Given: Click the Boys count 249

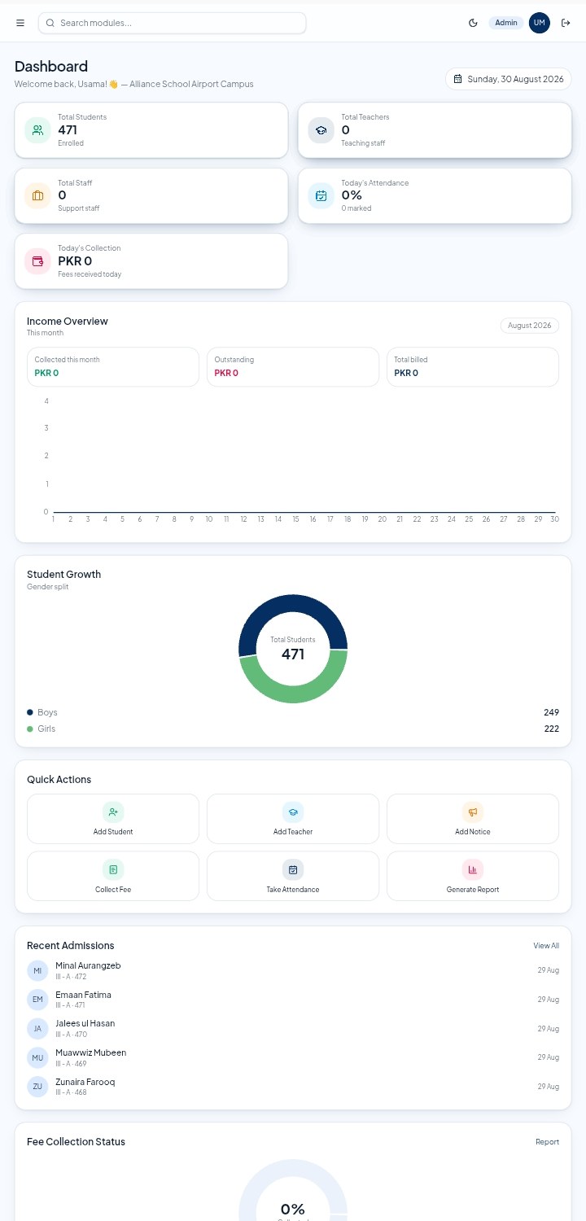Looking at the screenshot, I should [x=551, y=712].
